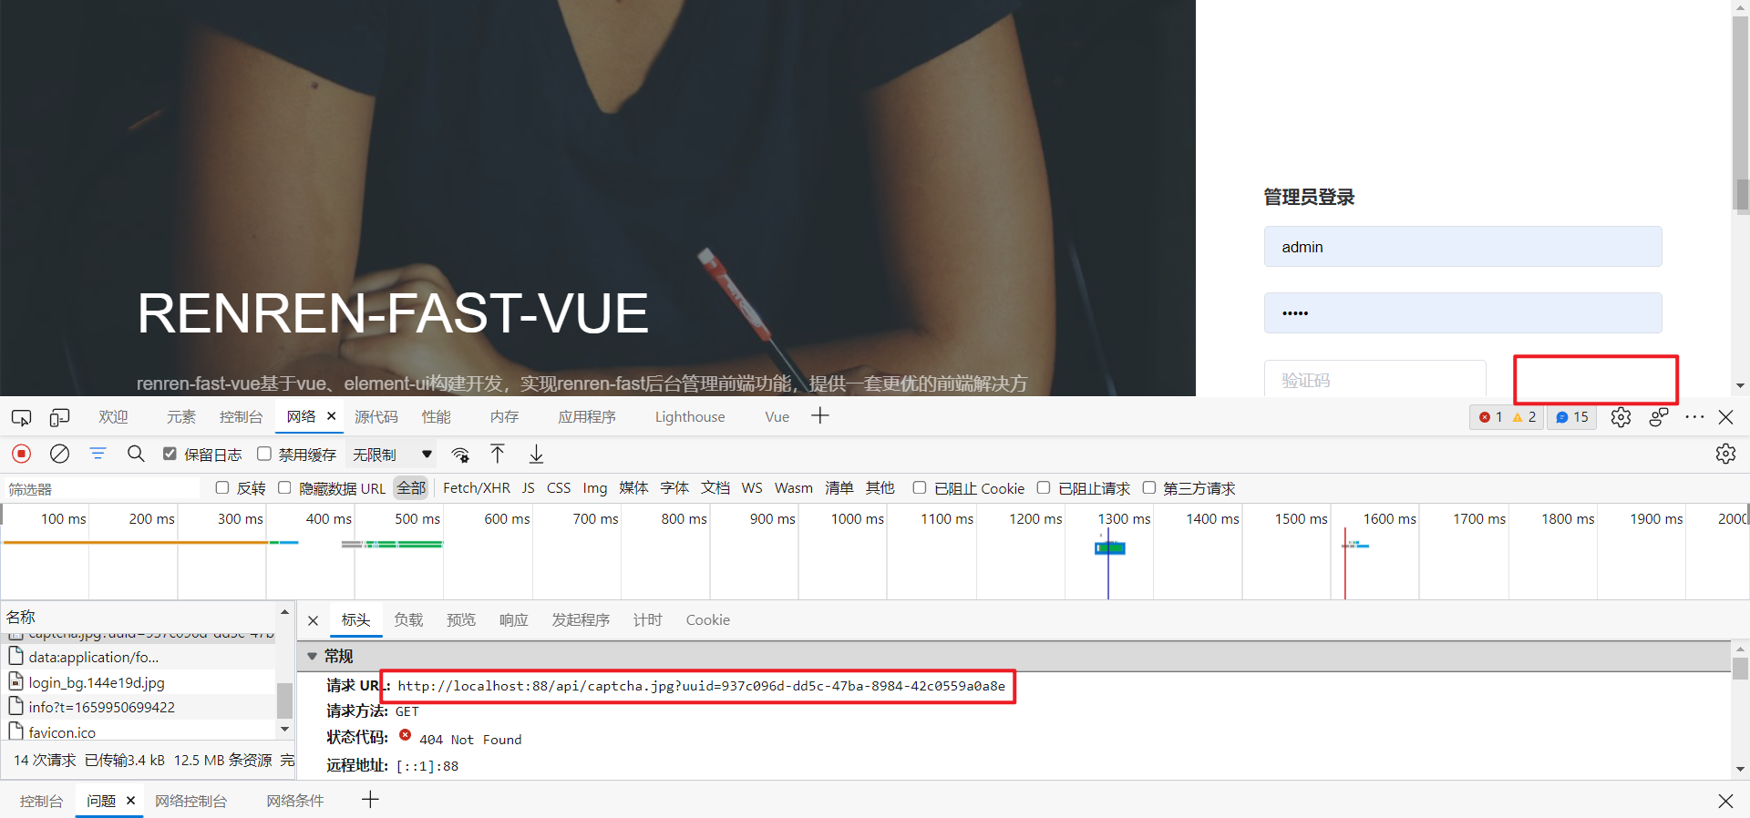This screenshot has height=818, width=1750.
Task: Close the 网络 tab
Action: click(x=332, y=416)
